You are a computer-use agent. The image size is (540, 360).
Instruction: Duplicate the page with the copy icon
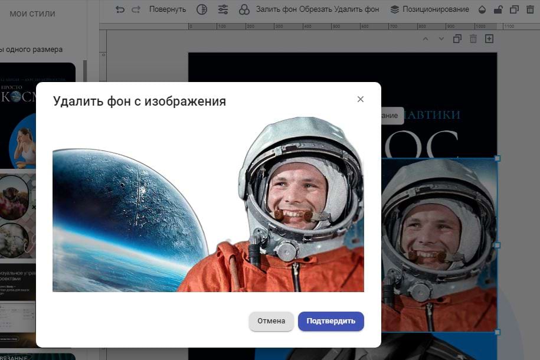[457, 39]
